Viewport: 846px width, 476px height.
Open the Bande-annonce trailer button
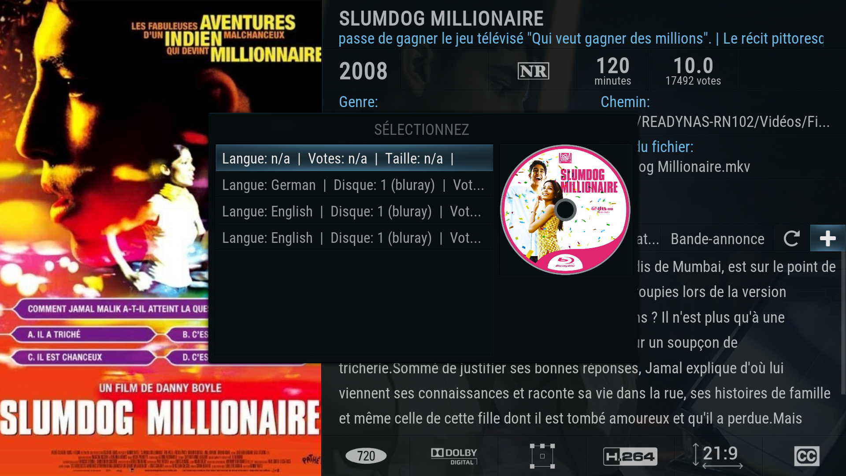[x=717, y=238]
